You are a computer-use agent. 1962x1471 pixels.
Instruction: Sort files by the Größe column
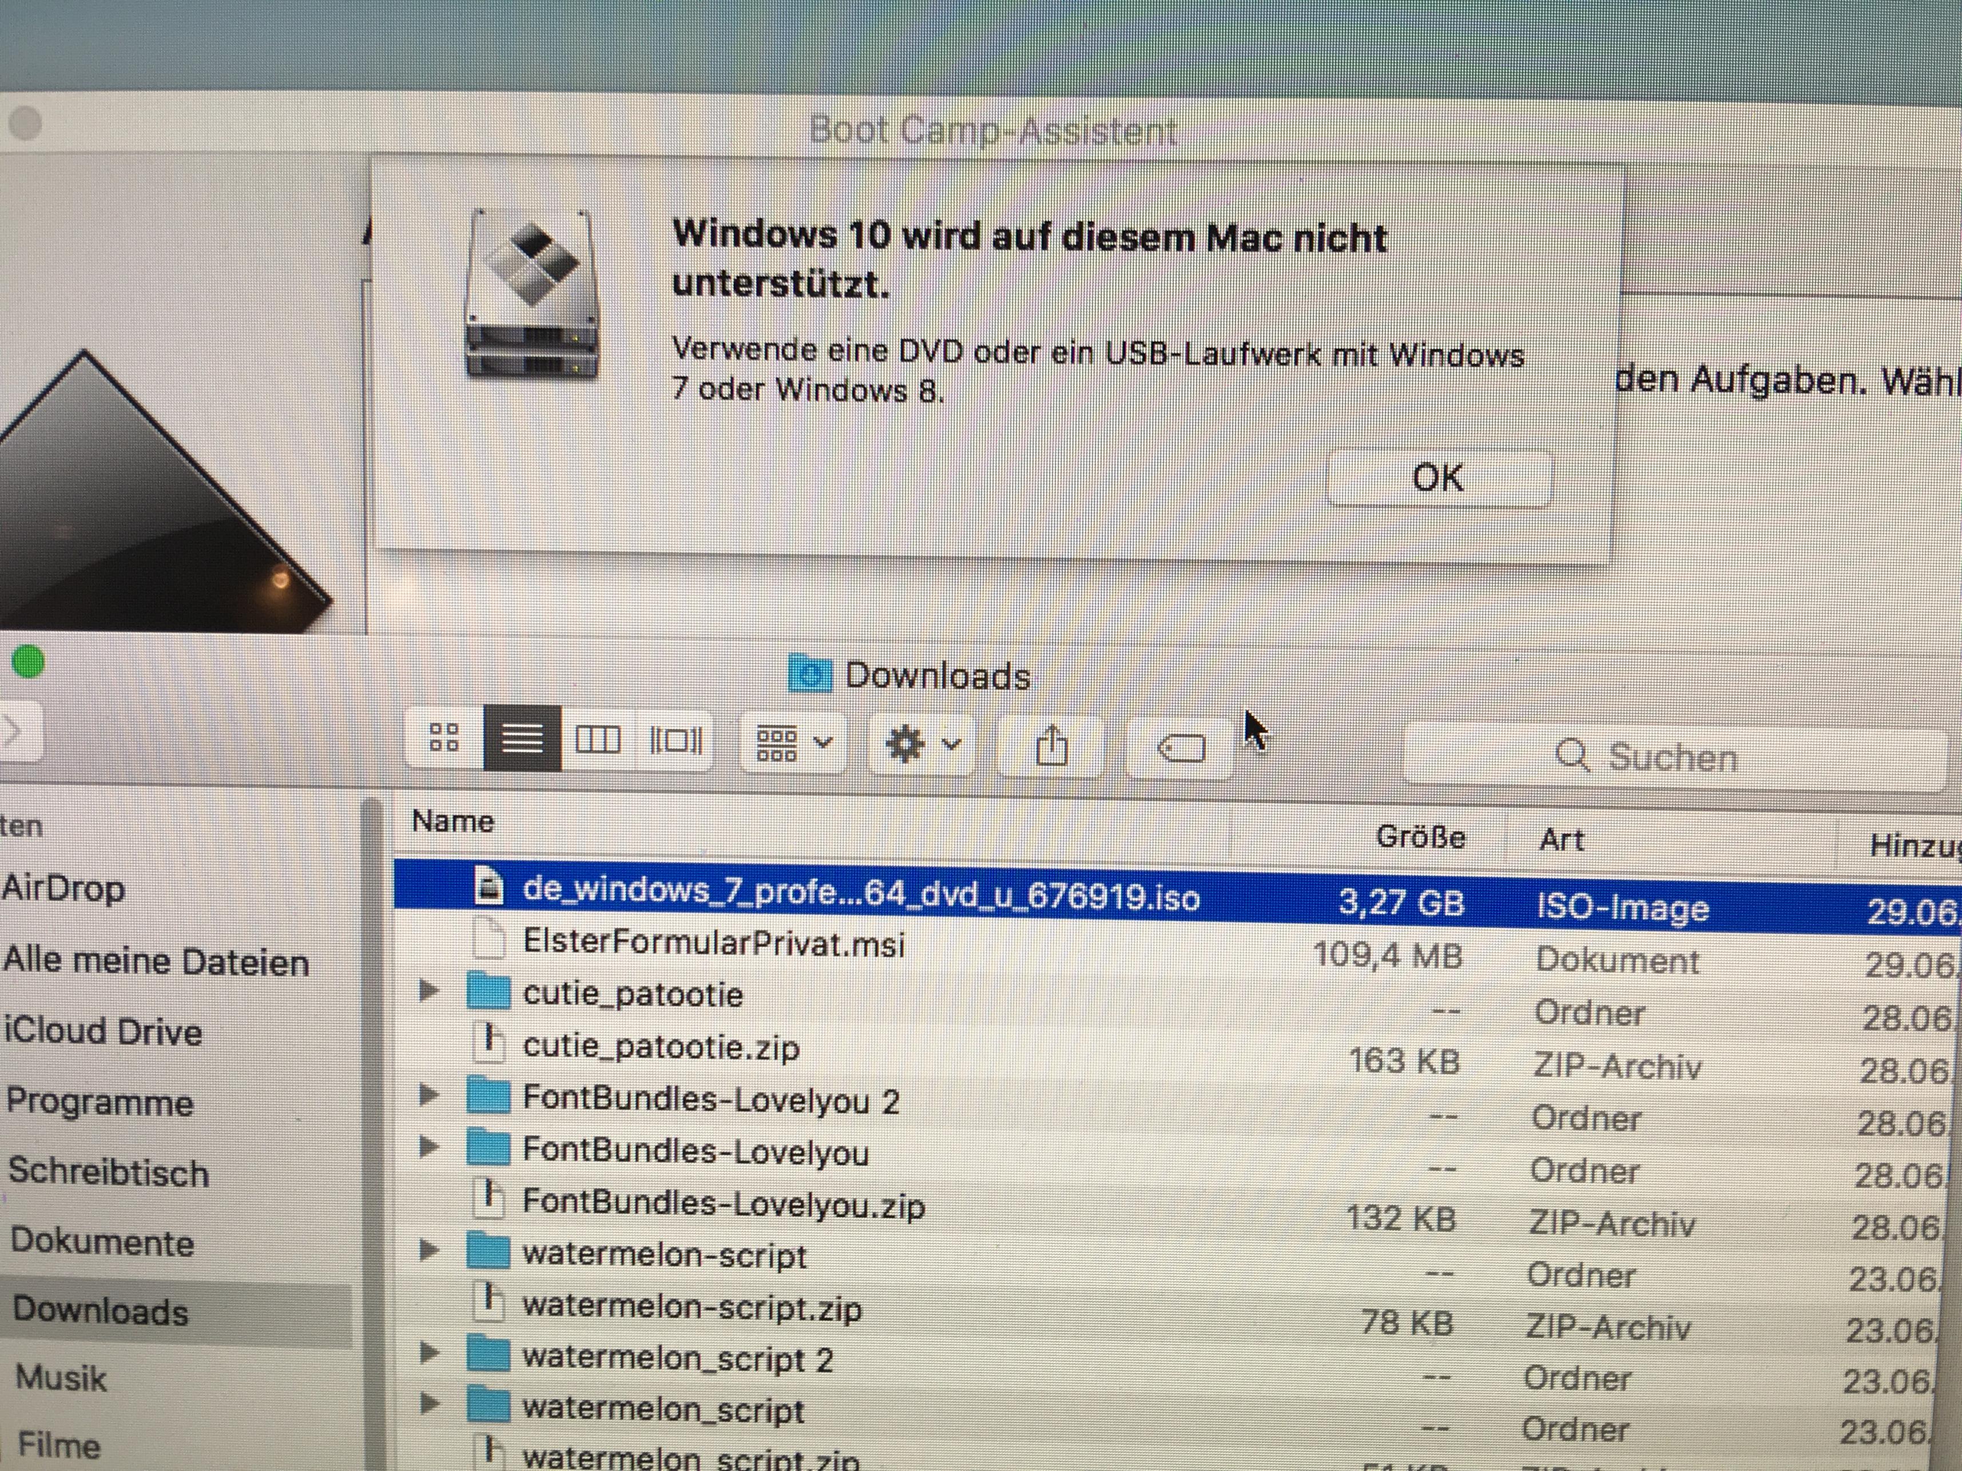[x=1419, y=837]
